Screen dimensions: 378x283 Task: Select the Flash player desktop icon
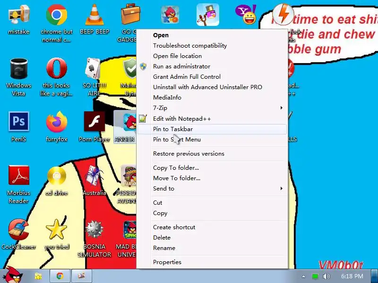[94, 121]
